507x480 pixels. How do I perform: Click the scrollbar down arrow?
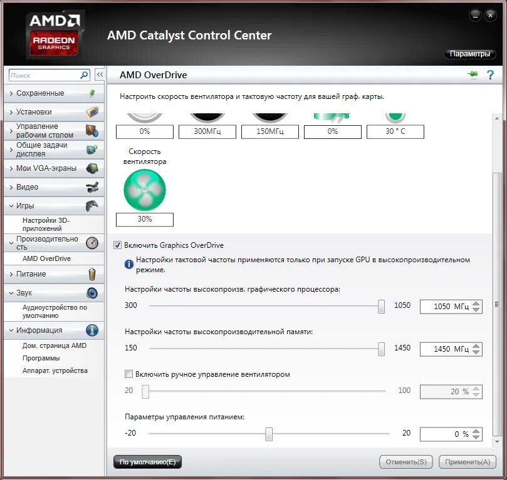pos(497,442)
